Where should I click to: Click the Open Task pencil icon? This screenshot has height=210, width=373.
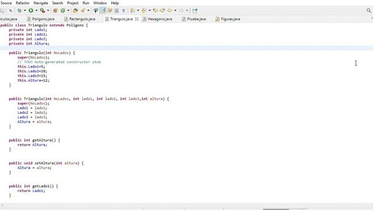click(x=83, y=10)
